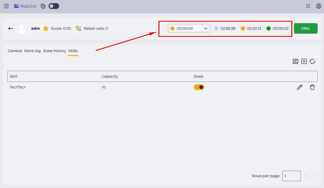Click the ТестТест skill name cell

pyautogui.click(x=17, y=87)
